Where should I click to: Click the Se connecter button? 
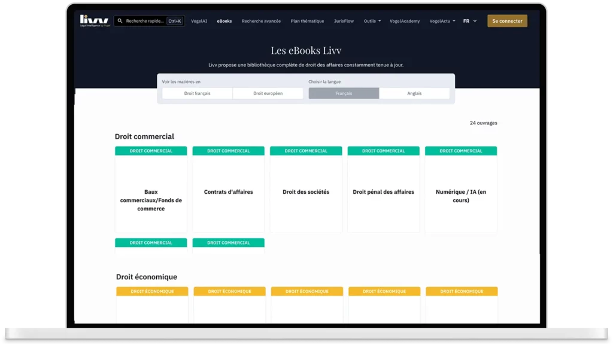[507, 21]
